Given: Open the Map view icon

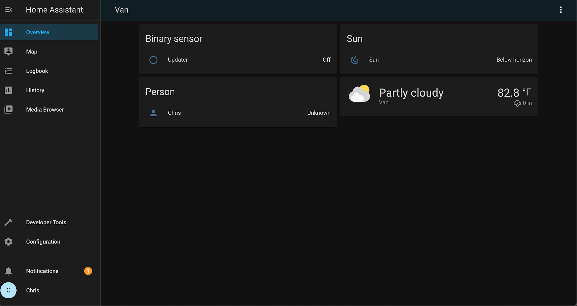Looking at the screenshot, I should [8, 51].
